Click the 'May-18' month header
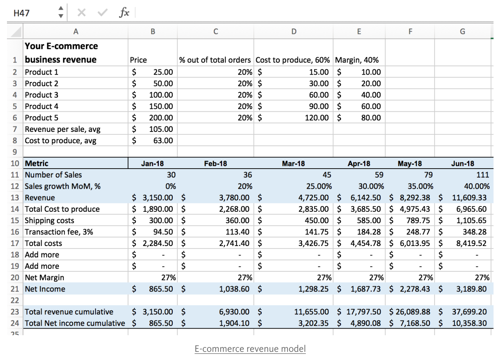Image resolution: width=497 pixels, height=356 pixels. click(x=410, y=163)
